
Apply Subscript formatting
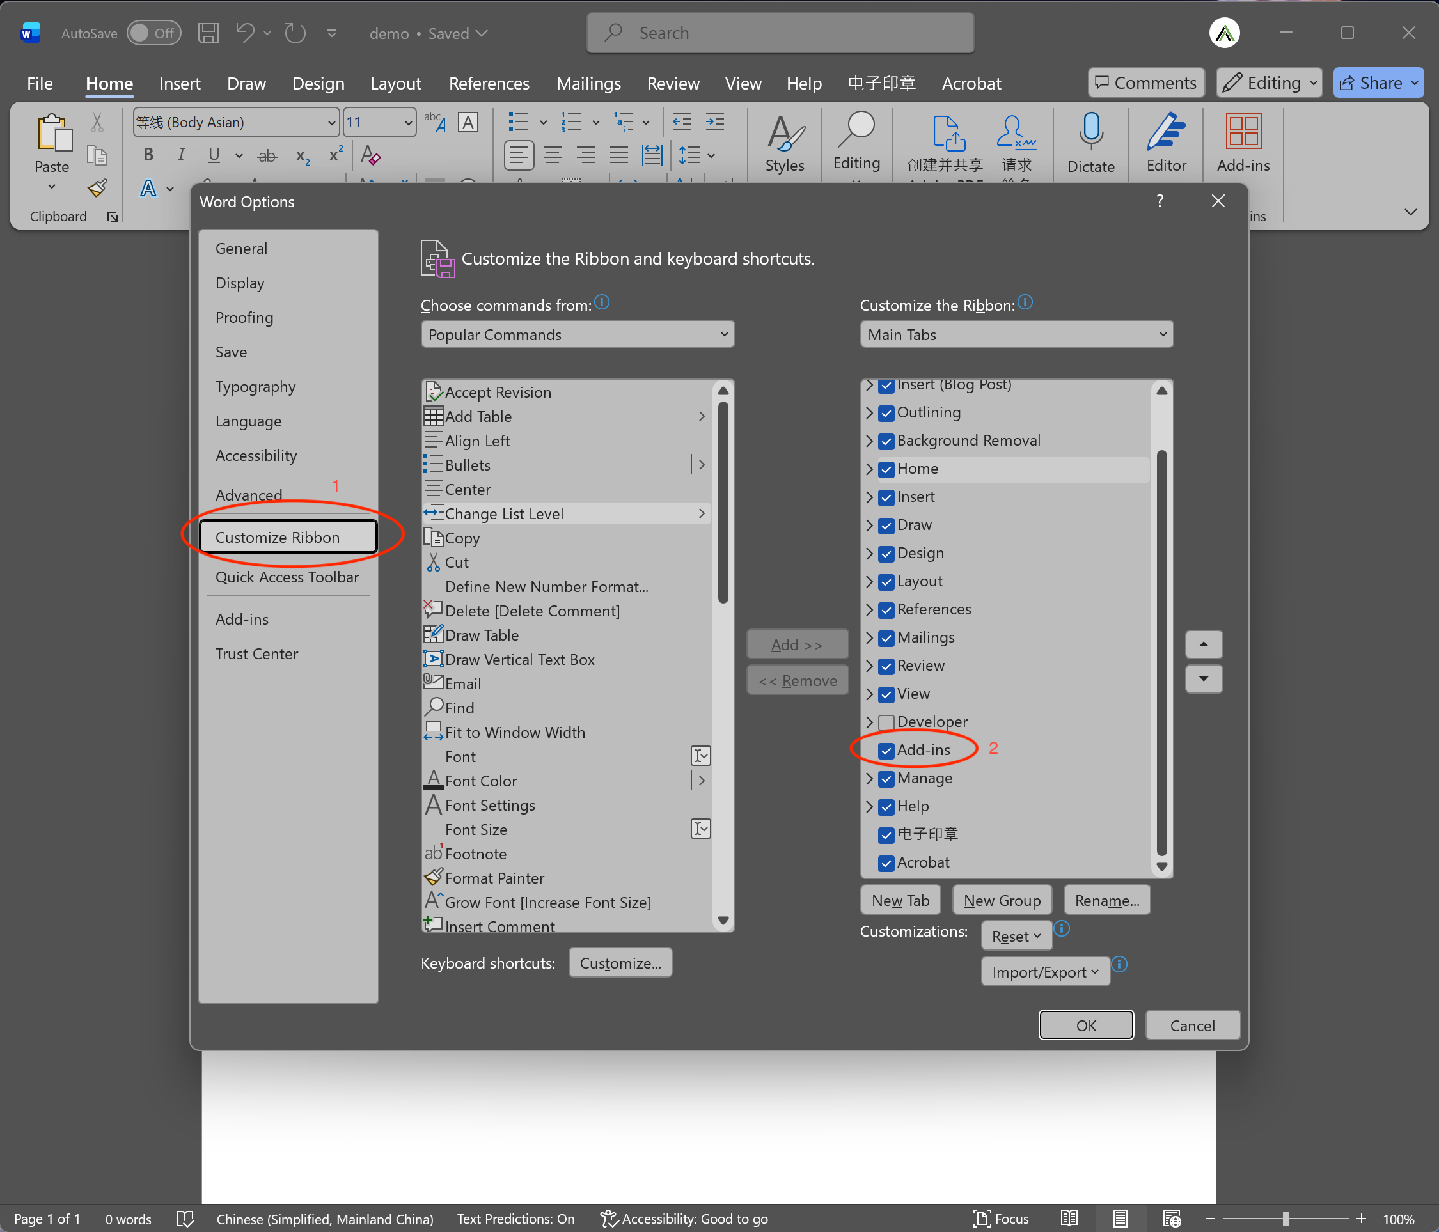[x=301, y=155]
